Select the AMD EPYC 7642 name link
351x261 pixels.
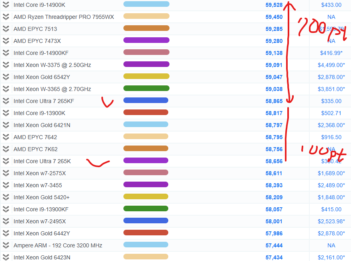pos(35,137)
